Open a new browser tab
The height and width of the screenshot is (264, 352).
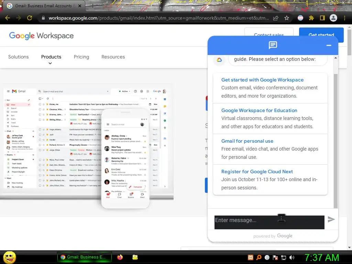point(92,6)
